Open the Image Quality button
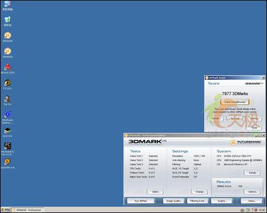 click(x=174, y=201)
